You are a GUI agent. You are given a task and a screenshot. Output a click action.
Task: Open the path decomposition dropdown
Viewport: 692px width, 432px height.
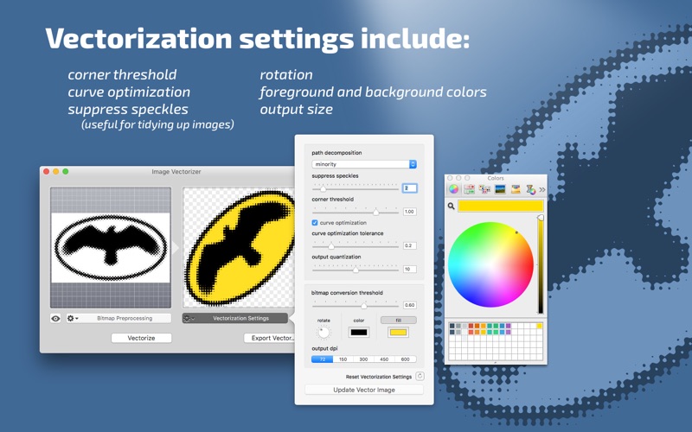point(364,164)
